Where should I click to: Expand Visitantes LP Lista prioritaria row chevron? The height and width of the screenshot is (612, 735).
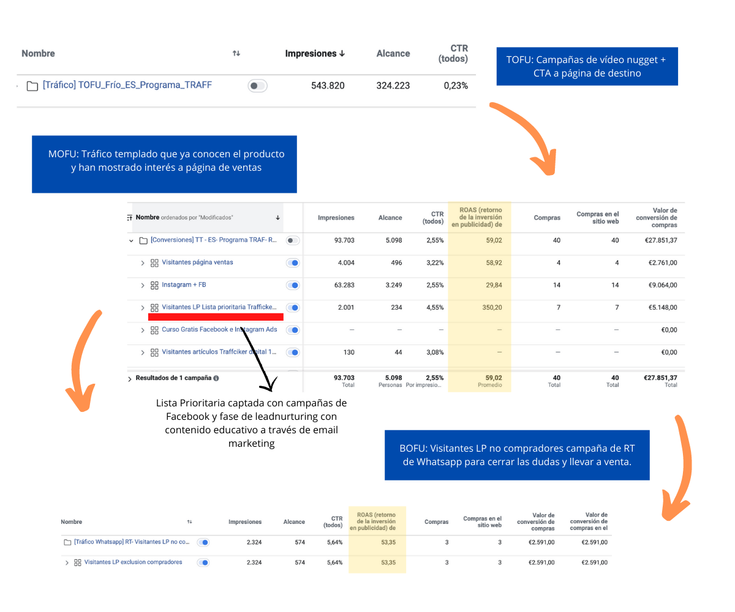coord(143,308)
